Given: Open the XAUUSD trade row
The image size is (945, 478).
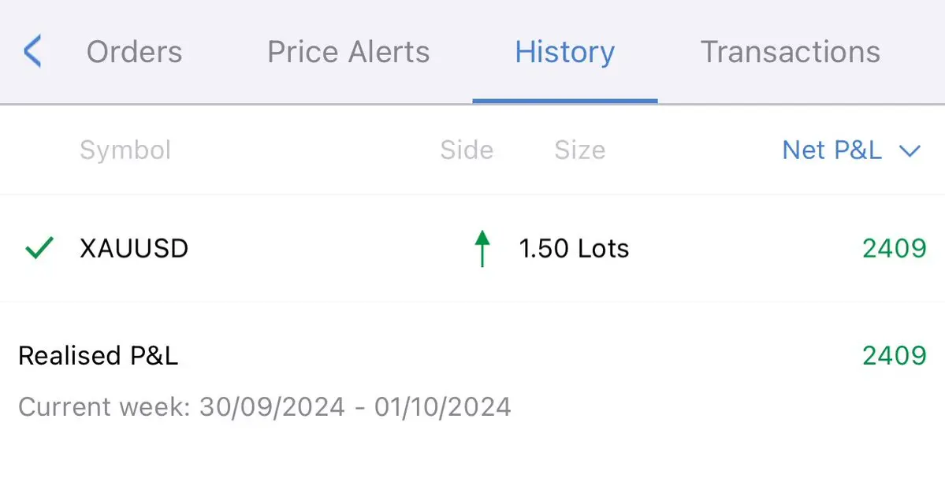Looking at the screenshot, I should tap(473, 248).
